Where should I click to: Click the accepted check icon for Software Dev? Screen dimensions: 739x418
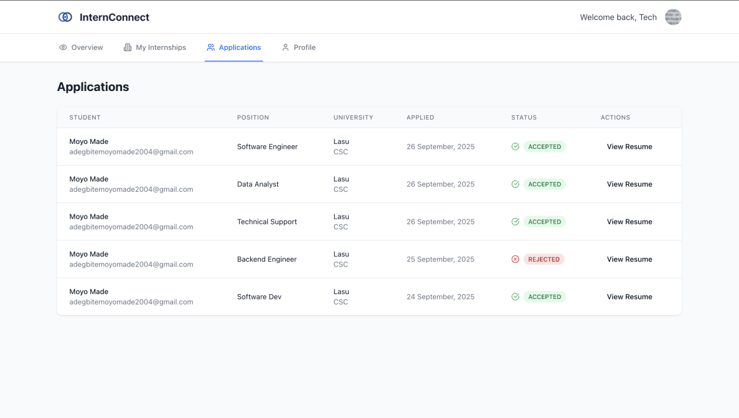coord(515,297)
